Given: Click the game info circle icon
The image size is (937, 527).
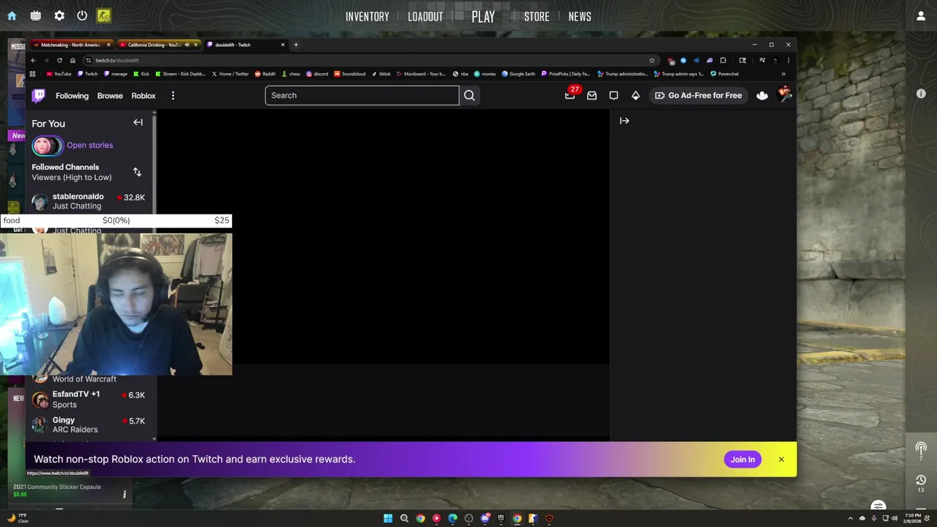Looking at the screenshot, I should pos(921,94).
